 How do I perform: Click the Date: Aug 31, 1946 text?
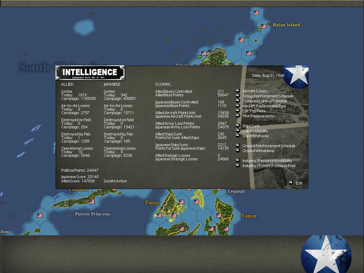(268, 75)
